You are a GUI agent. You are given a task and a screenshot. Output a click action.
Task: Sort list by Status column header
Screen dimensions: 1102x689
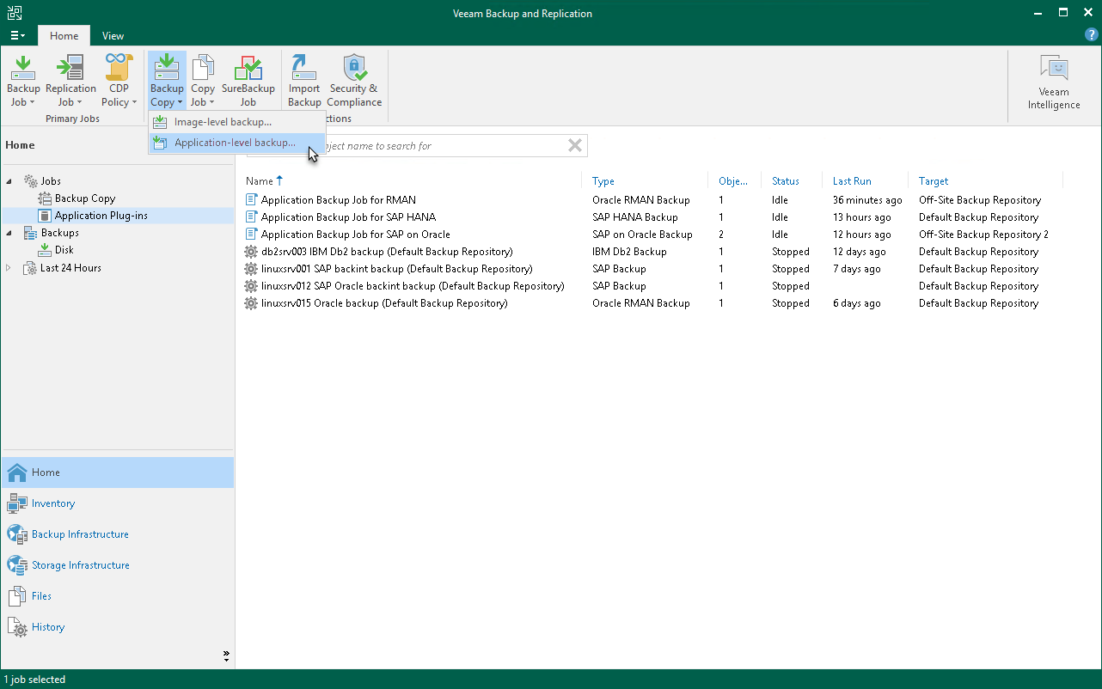click(785, 181)
